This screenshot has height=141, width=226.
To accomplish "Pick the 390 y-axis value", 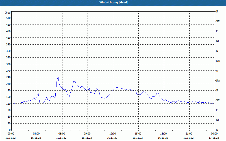I will tap(8, 45).
